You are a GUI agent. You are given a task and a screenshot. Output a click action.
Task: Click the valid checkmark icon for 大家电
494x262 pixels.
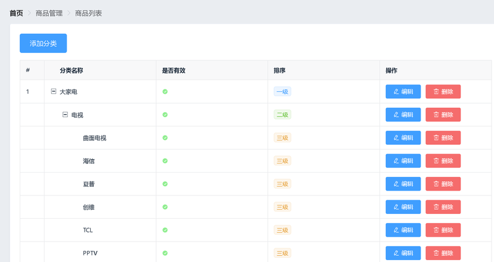click(x=165, y=91)
